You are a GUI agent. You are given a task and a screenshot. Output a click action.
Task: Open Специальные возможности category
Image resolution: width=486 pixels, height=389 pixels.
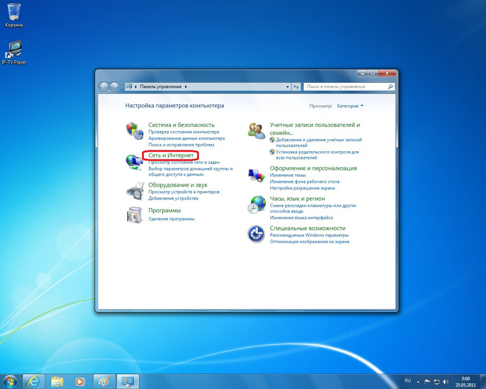click(x=307, y=228)
